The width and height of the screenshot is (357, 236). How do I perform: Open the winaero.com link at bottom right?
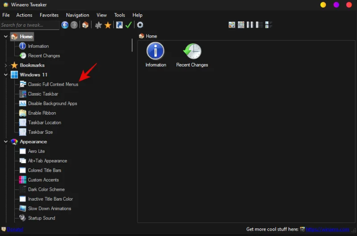pos(328,229)
